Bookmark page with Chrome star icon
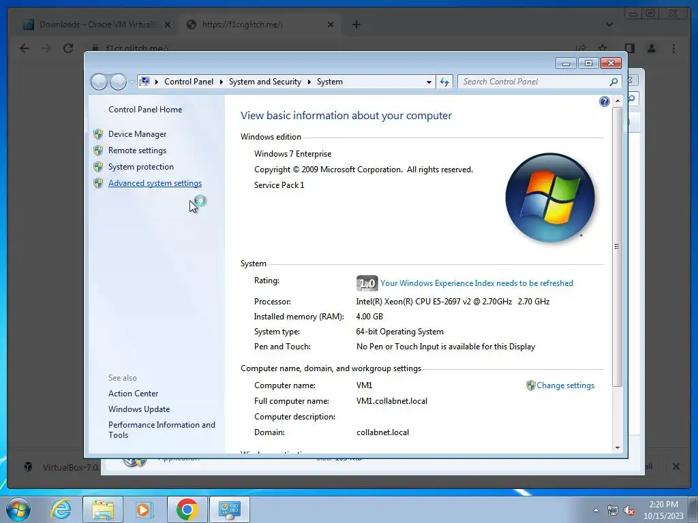 (x=603, y=48)
